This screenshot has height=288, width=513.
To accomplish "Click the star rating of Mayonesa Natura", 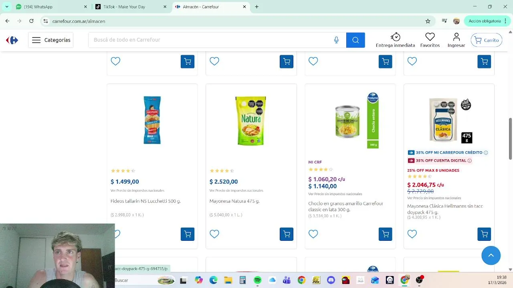I will tap(222, 171).
